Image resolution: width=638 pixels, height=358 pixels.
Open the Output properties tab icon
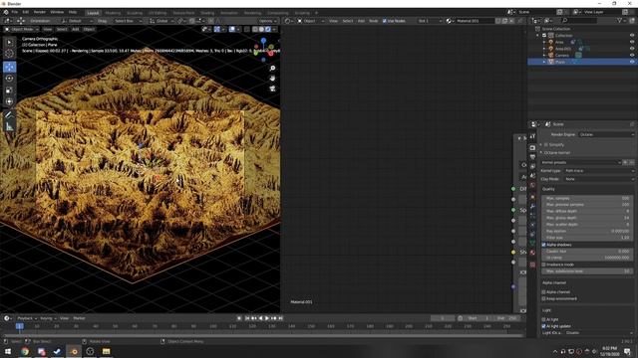click(532, 157)
